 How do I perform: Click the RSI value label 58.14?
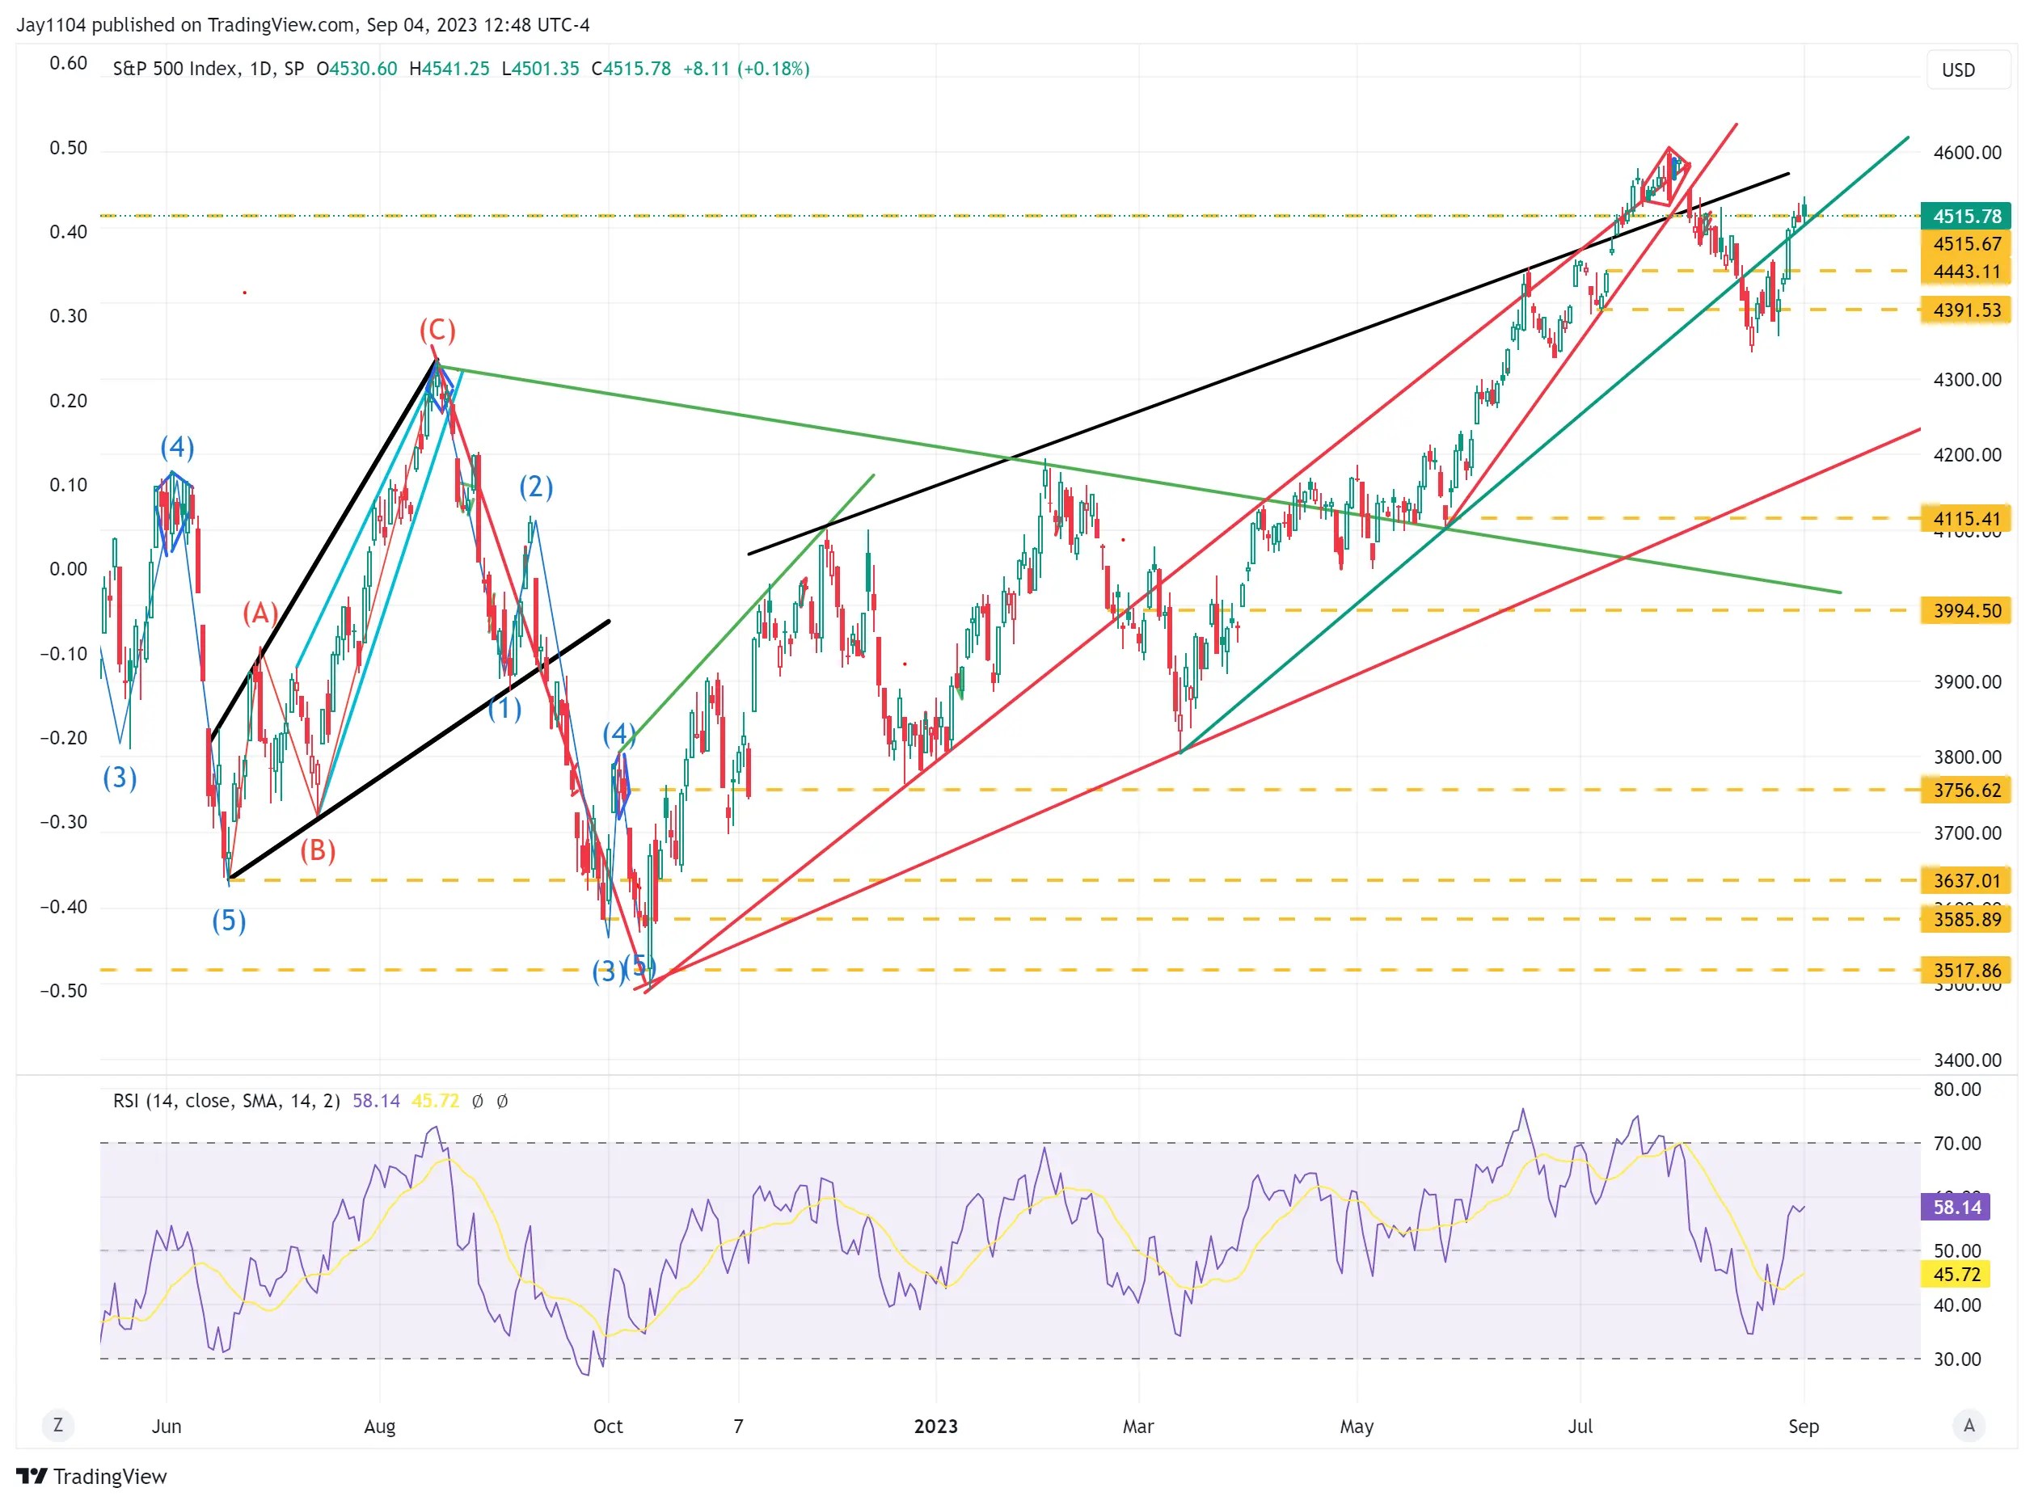[x=1956, y=1207]
